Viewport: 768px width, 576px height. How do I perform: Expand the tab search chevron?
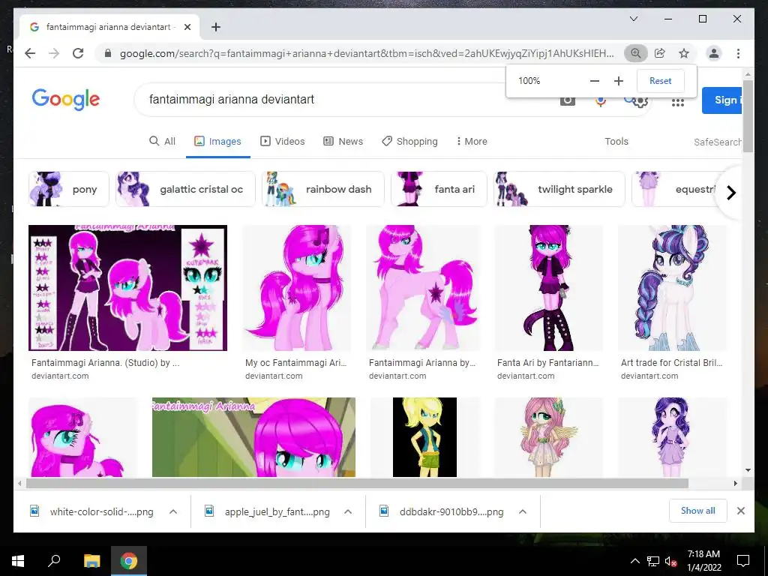pyautogui.click(x=633, y=19)
